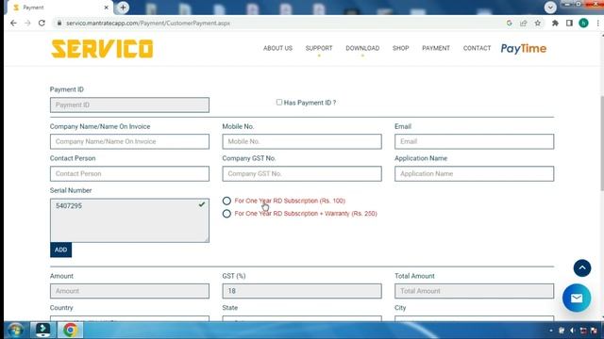Viewport: 604px width, 339px height.
Task: Open the CONTACT page
Action: click(477, 48)
